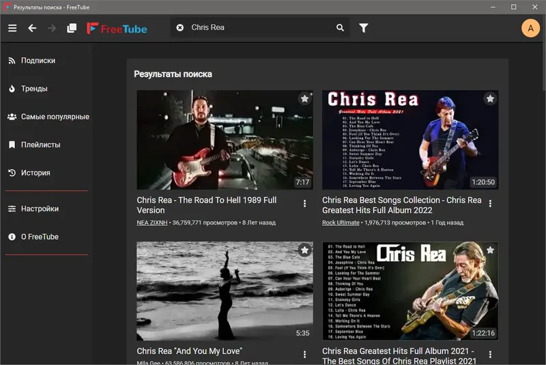The width and height of the screenshot is (546, 365).
Task: Click the 5:35 duration badge
Action: click(x=302, y=334)
